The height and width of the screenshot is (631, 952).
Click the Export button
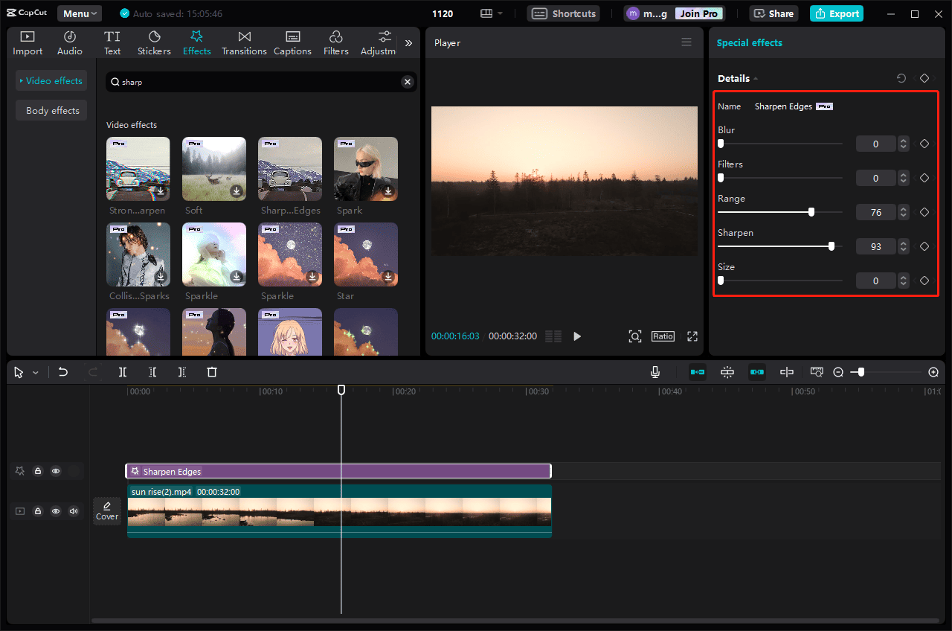click(x=836, y=13)
